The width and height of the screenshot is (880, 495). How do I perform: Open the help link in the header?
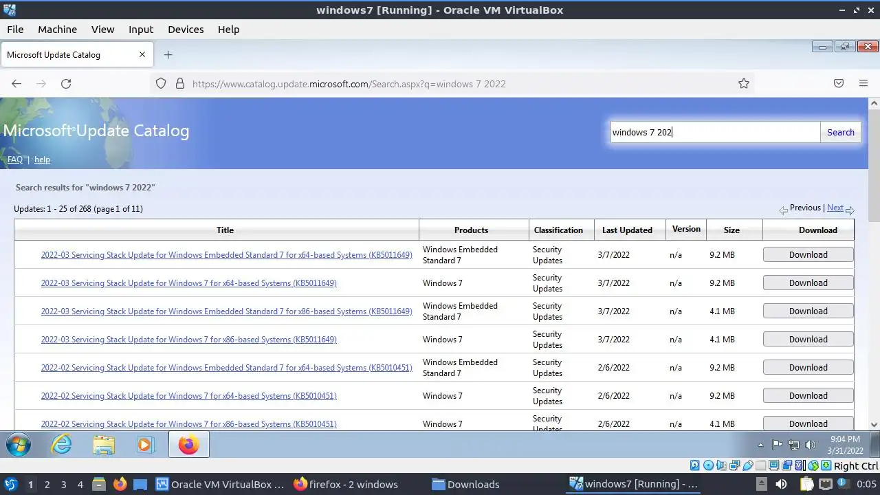(x=42, y=159)
